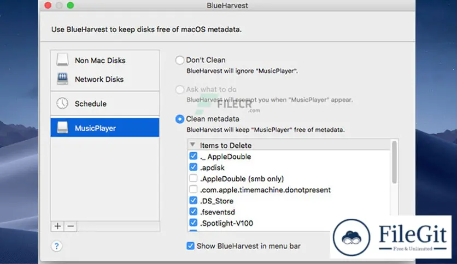Click the Network Disks server icon

(x=62, y=79)
